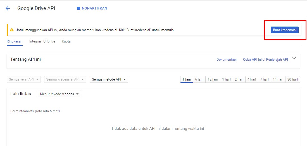Click the Tidak ada data message
Screen dimensions: 307x146
point(158,129)
